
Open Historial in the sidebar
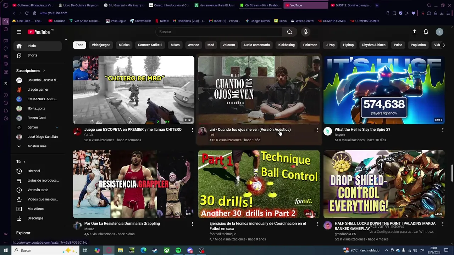[38, 171]
